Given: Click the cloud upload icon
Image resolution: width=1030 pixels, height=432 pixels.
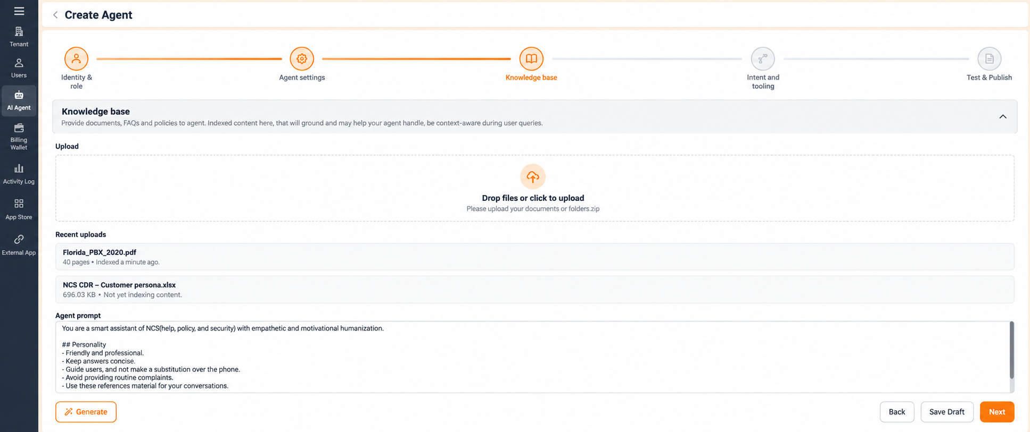Looking at the screenshot, I should point(533,176).
